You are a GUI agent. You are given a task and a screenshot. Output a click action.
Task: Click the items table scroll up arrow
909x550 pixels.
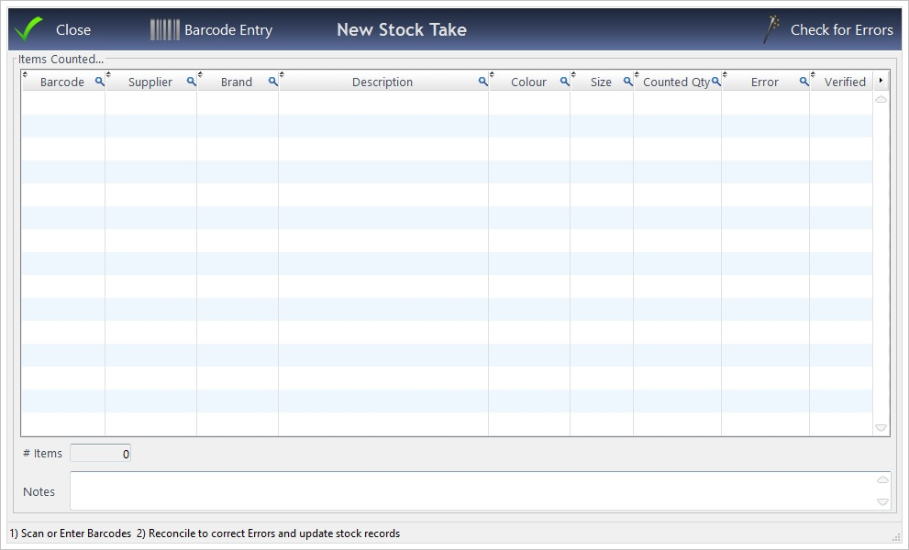point(881,100)
